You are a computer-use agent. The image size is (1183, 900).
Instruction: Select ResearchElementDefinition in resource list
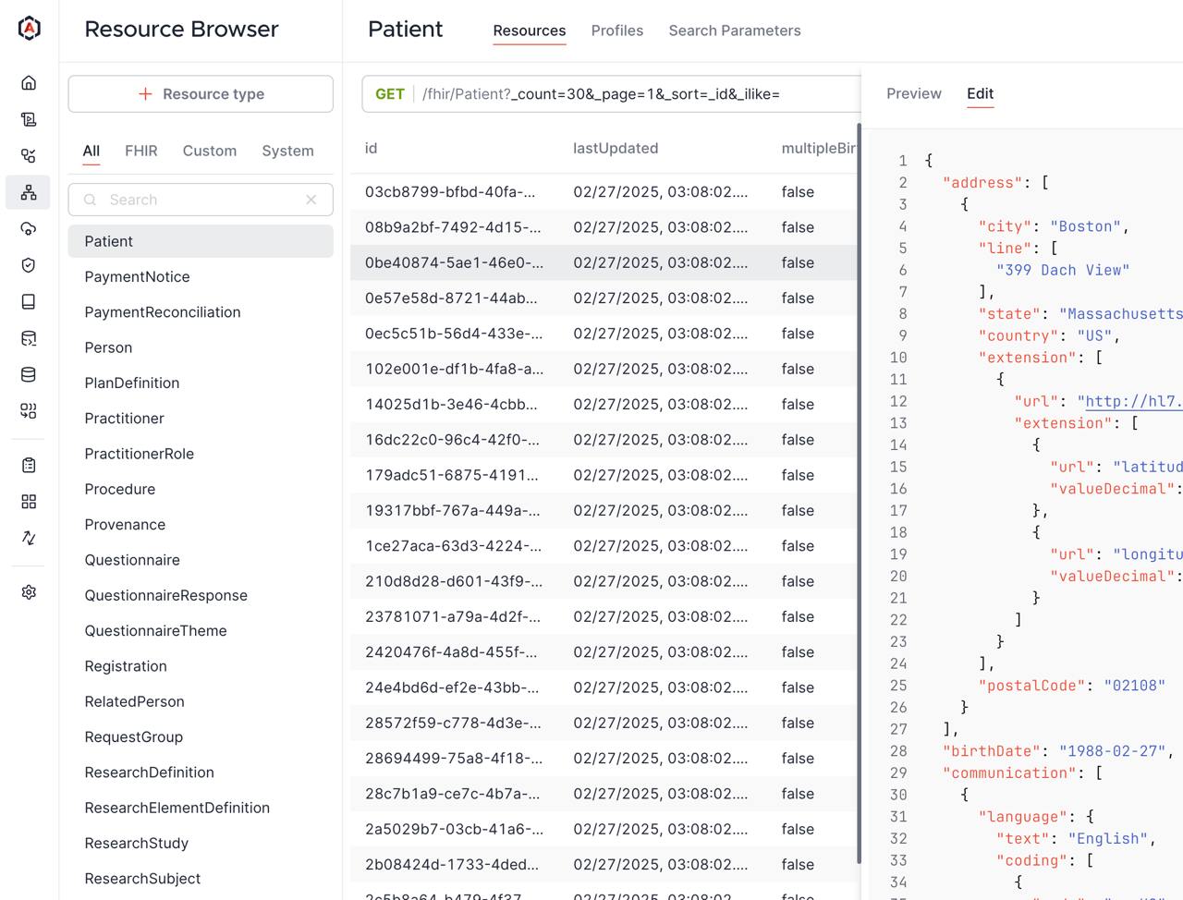click(201, 808)
